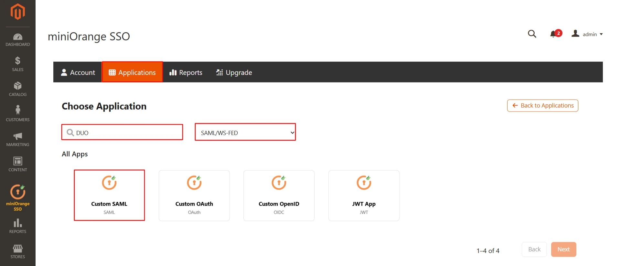Click the magnifier icon in search field

tap(70, 133)
